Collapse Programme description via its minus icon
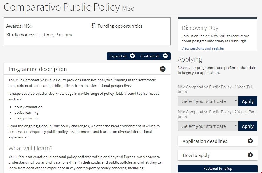 pos(162,69)
